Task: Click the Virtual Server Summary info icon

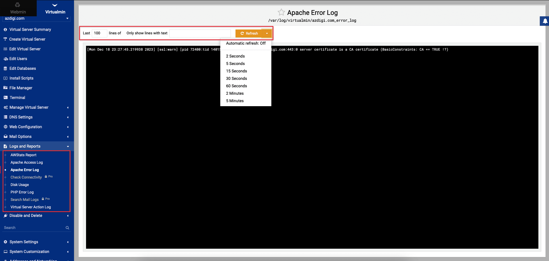Action: point(5,29)
